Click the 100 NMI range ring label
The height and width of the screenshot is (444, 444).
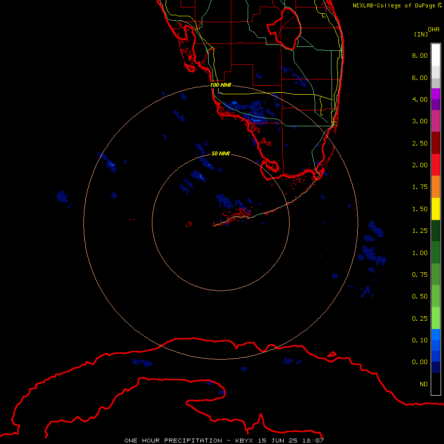coord(221,85)
